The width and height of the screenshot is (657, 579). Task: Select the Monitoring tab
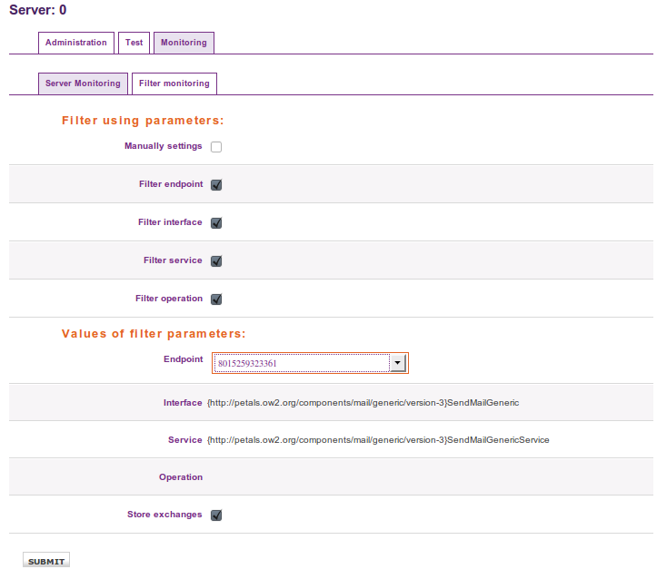(184, 43)
